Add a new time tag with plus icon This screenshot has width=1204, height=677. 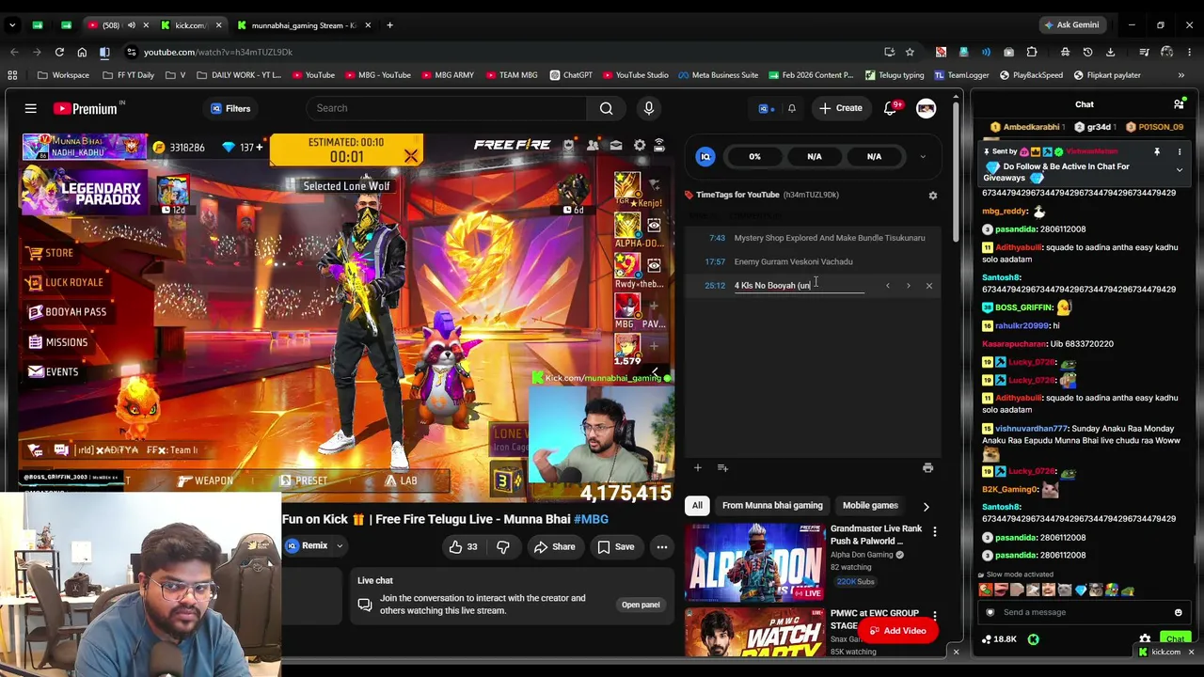point(697,467)
